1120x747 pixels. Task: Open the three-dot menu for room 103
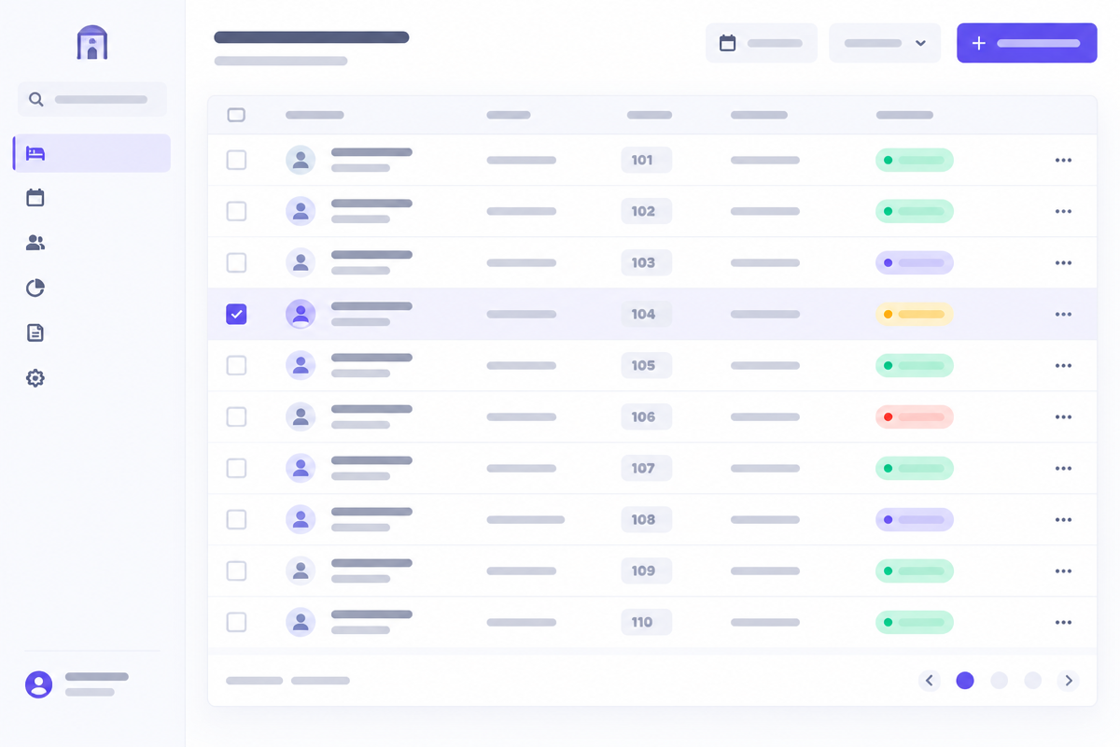[x=1063, y=262]
